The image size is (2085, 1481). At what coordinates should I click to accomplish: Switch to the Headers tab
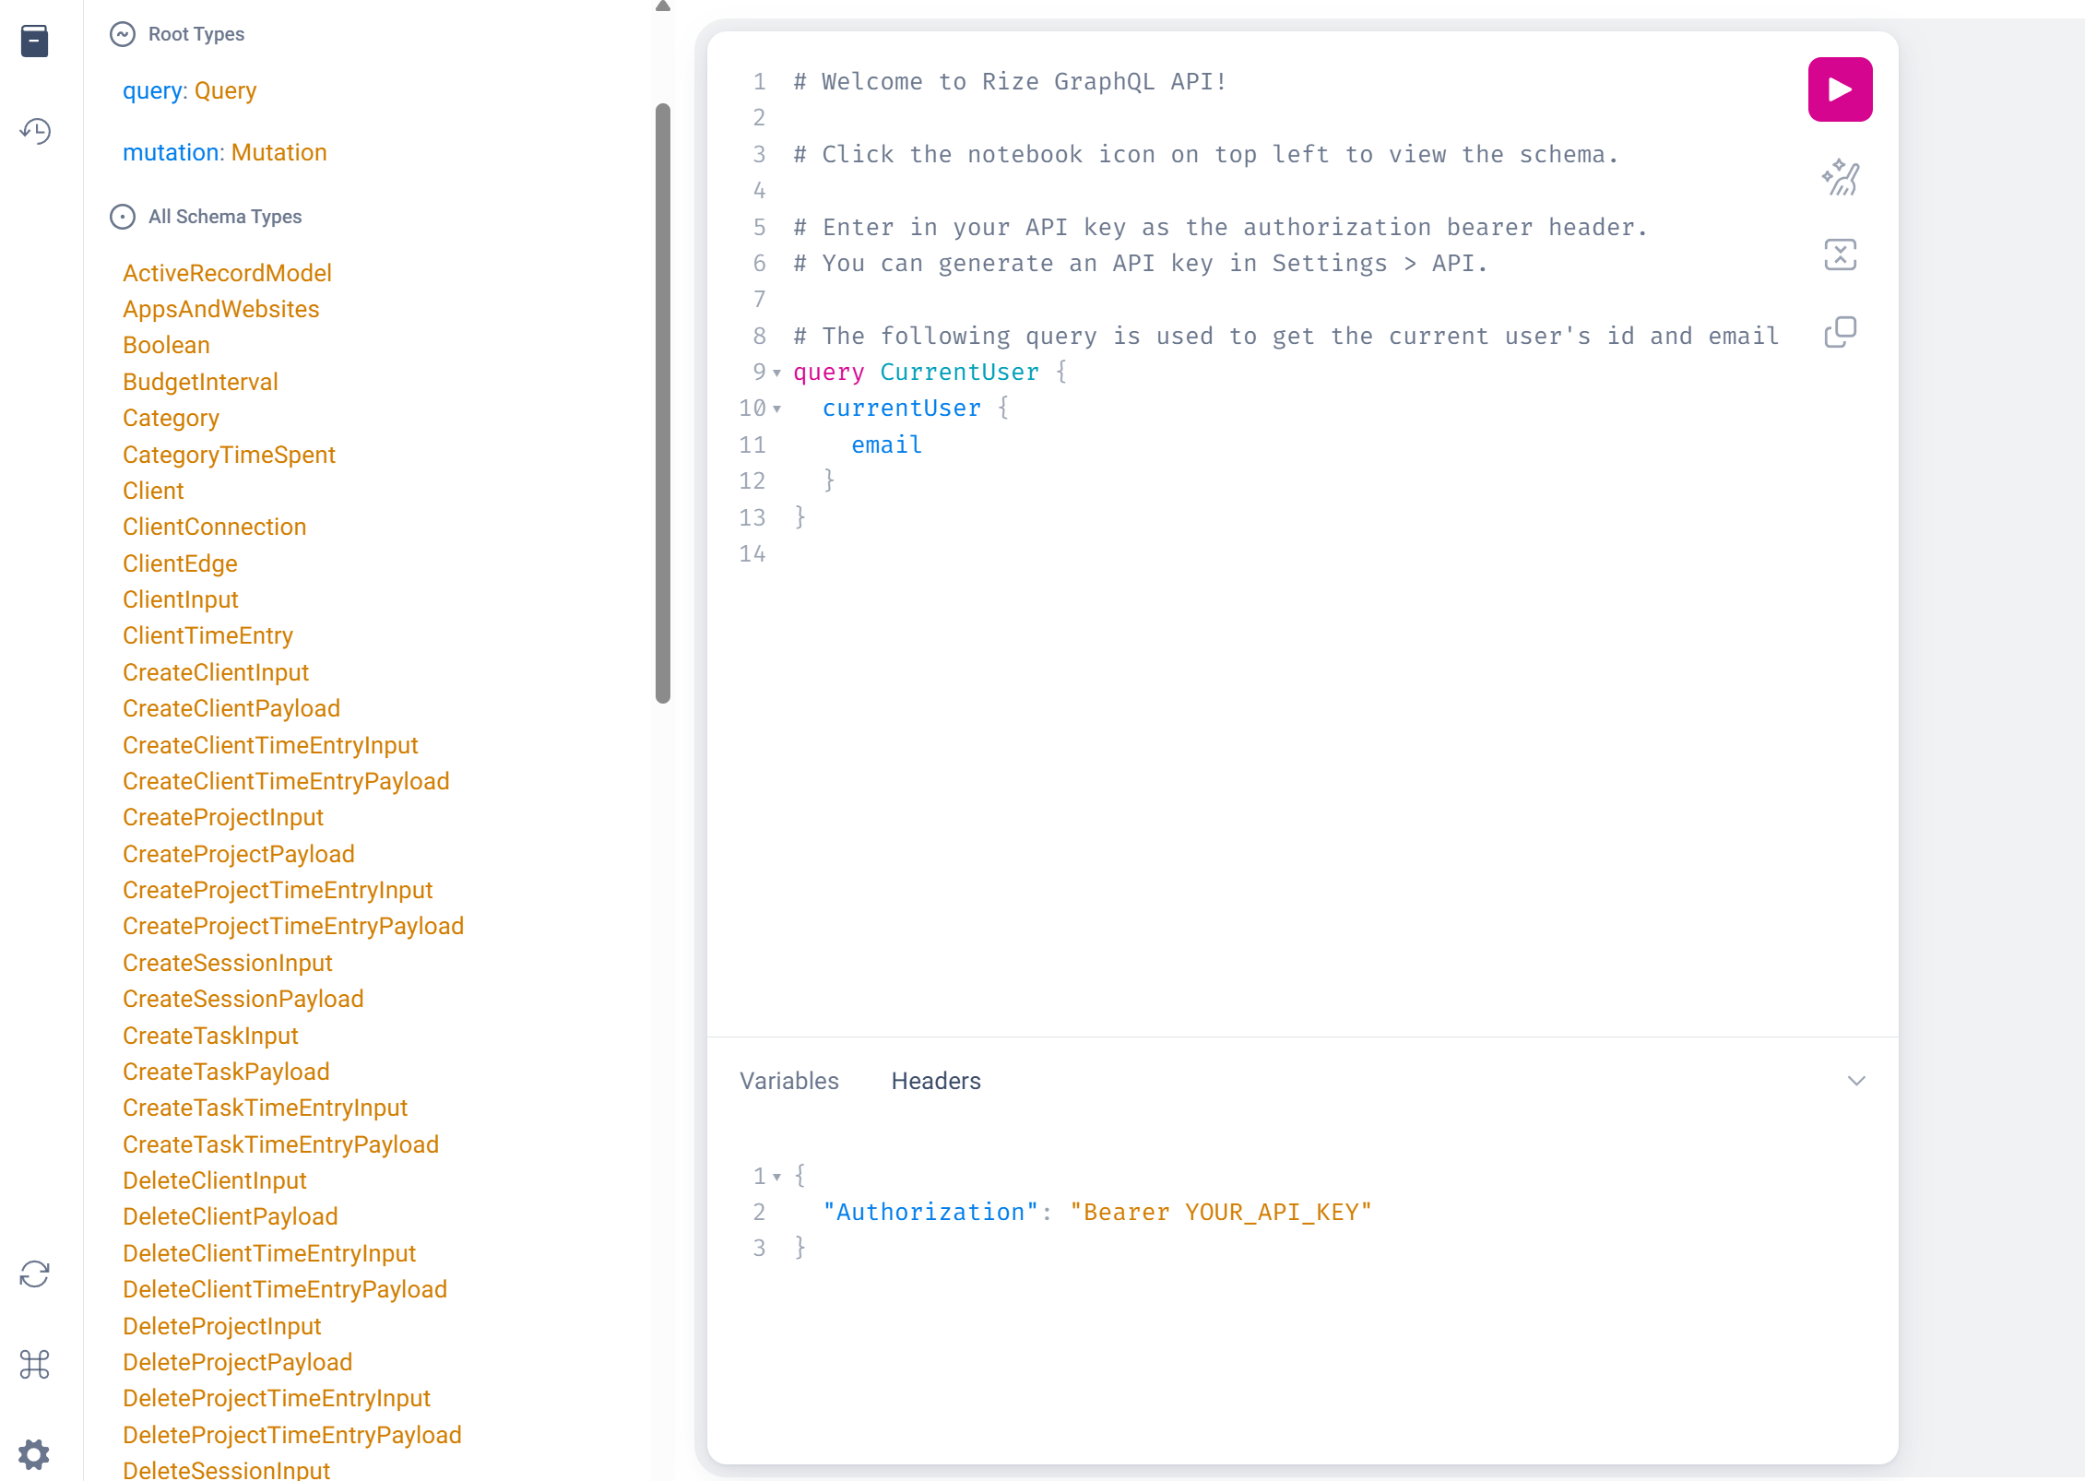[936, 1080]
